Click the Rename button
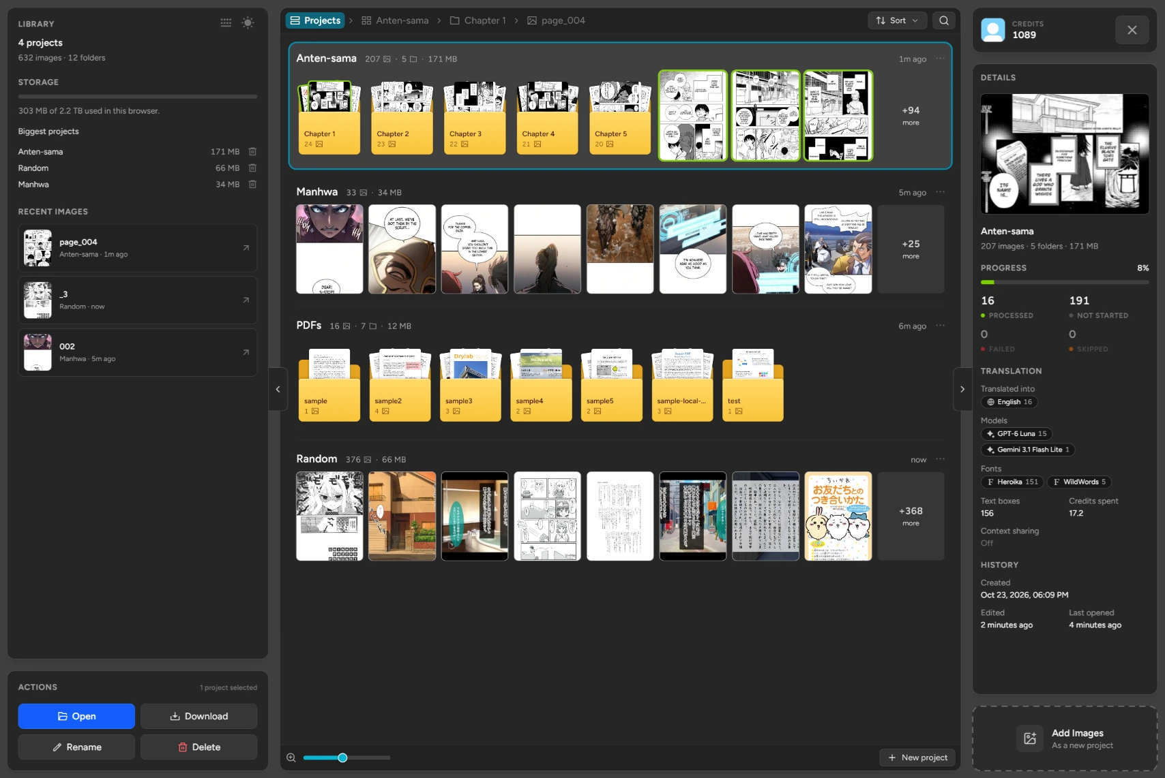This screenshot has height=778, width=1165. [x=76, y=747]
